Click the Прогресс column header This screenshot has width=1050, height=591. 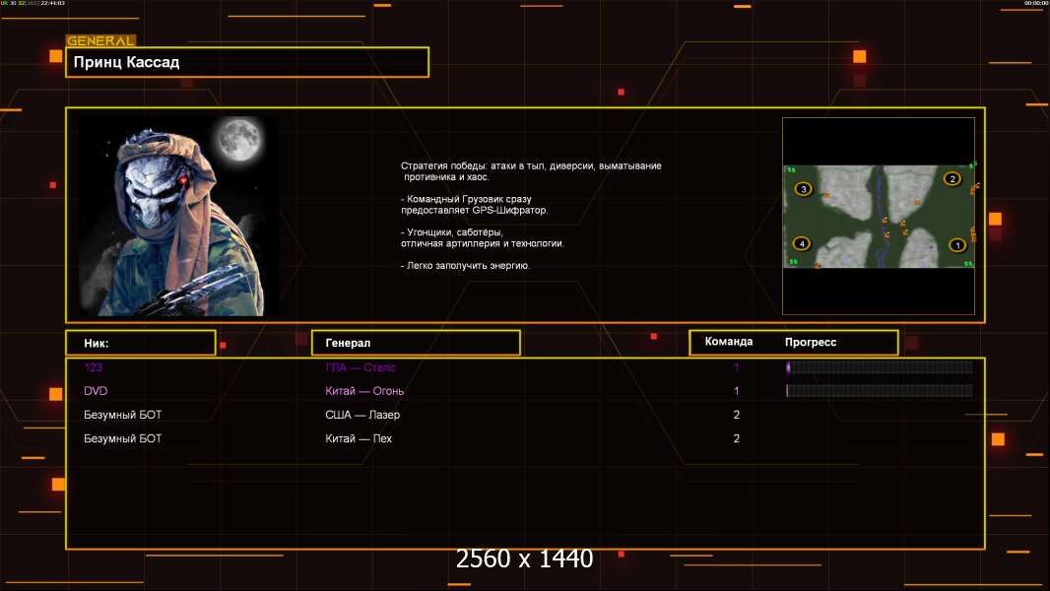tap(811, 342)
